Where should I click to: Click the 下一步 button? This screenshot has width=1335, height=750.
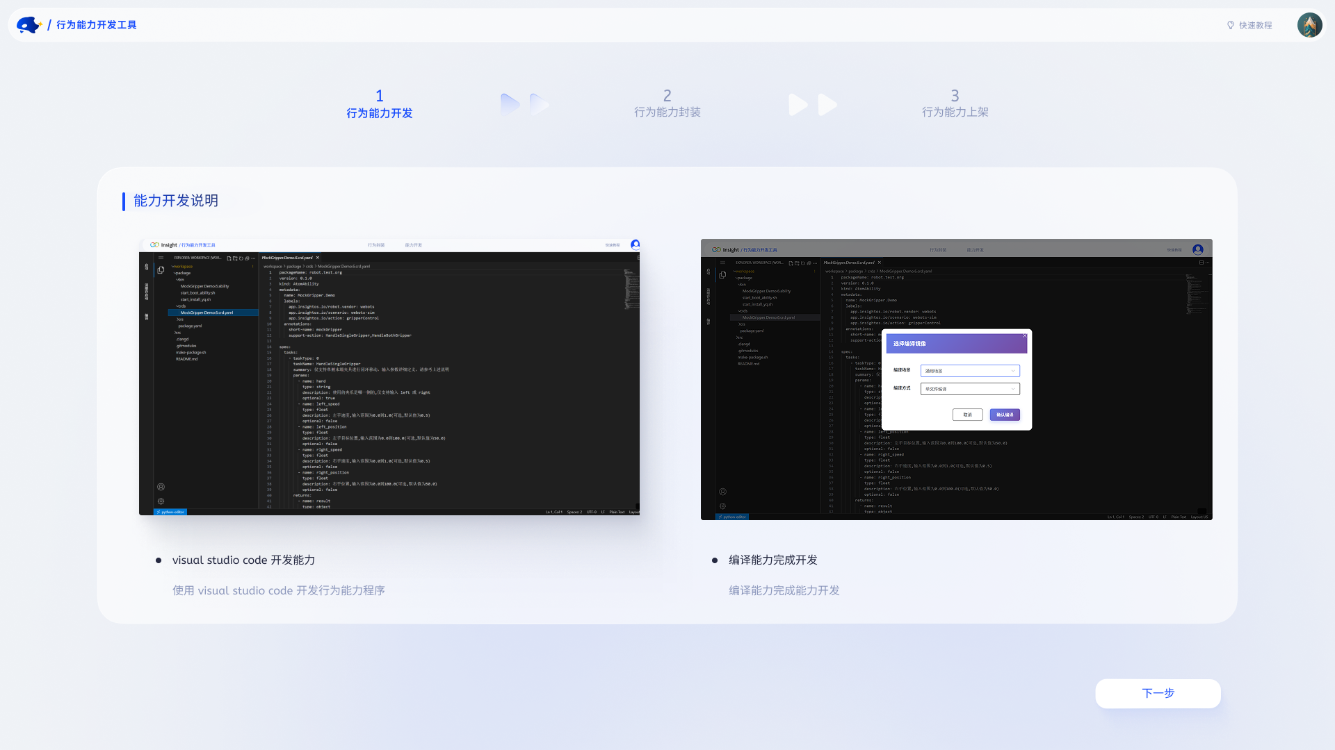(x=1158, y=693)
